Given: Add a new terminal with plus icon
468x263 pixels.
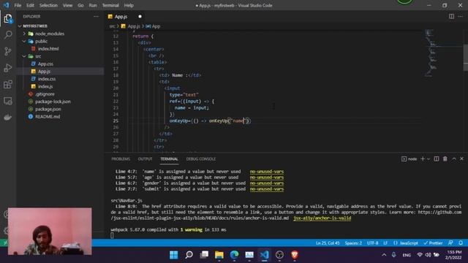Looking at the screenshot, I should pos(423,159).
